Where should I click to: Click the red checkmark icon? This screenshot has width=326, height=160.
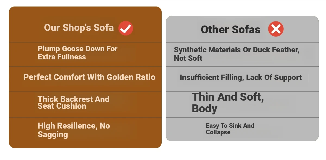tap(126, 28)
